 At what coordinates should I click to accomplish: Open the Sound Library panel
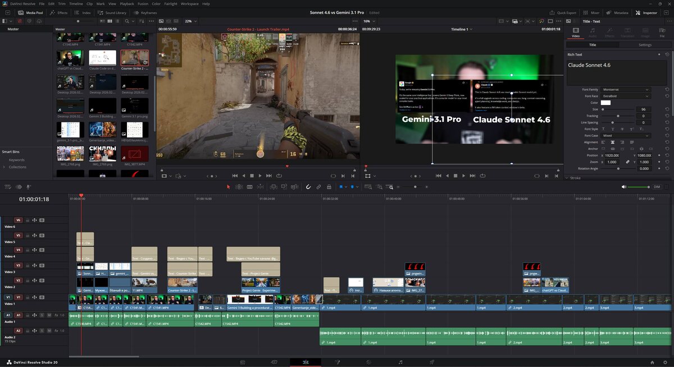coord(112,12)
